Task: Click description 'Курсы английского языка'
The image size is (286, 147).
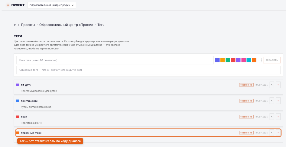Action: 36,107
